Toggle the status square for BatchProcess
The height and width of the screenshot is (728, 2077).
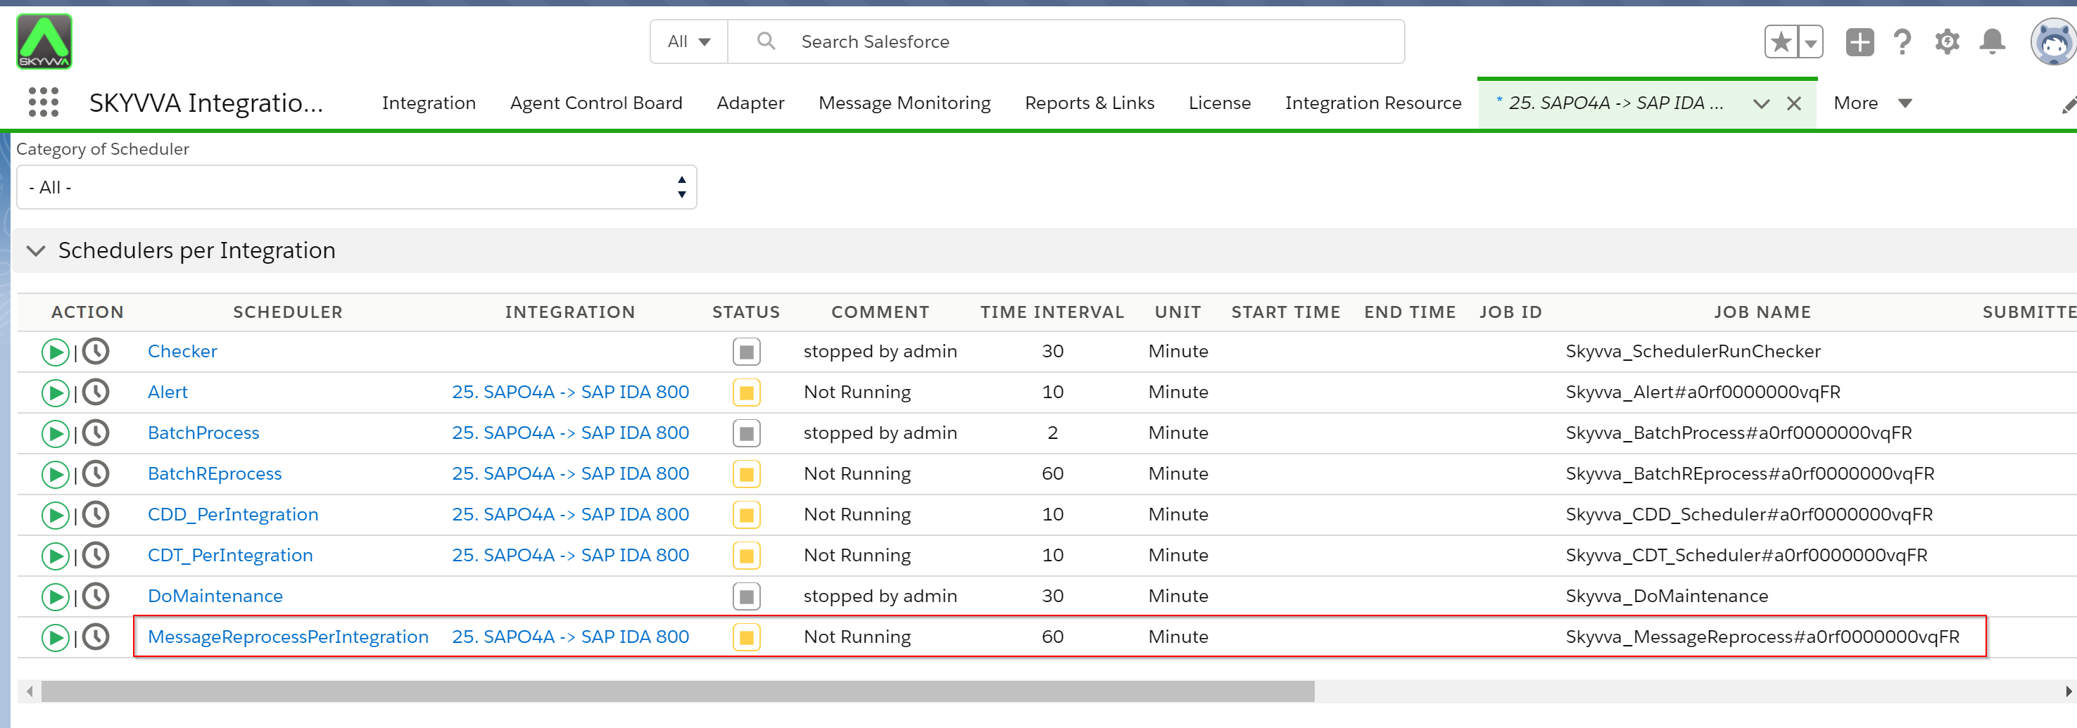tap(746, 433)
